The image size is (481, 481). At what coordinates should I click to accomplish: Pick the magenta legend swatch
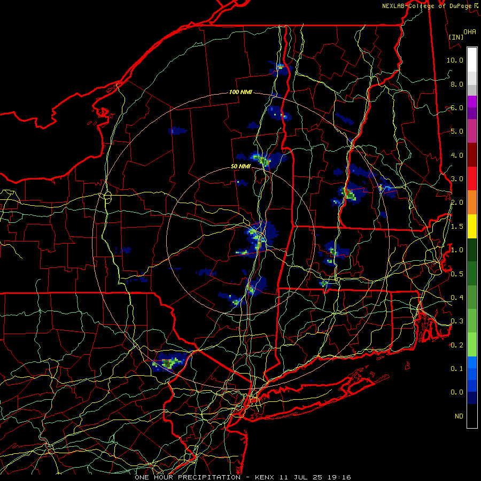coord(472,102)
